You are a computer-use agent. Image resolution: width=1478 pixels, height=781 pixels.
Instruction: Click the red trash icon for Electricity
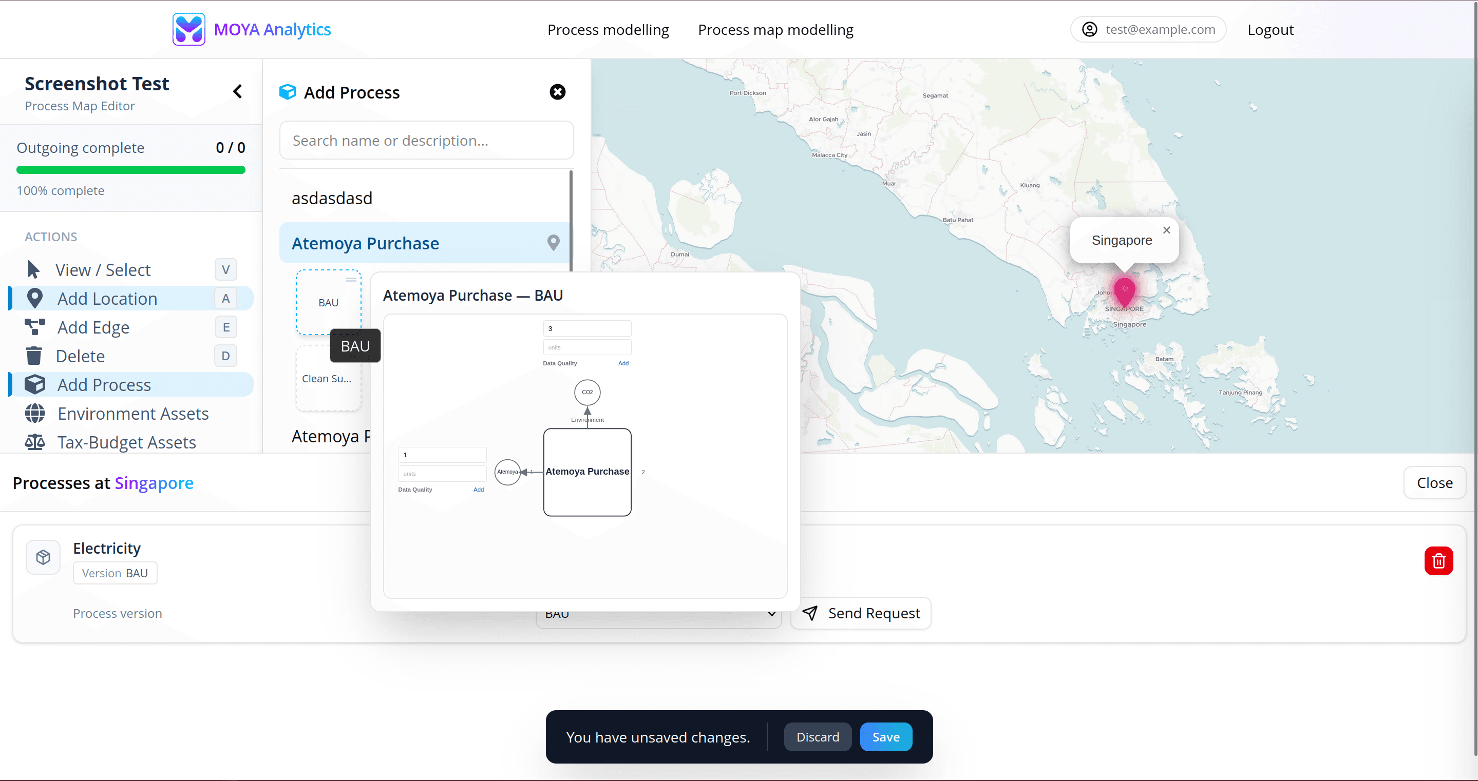coord(1438,560)
